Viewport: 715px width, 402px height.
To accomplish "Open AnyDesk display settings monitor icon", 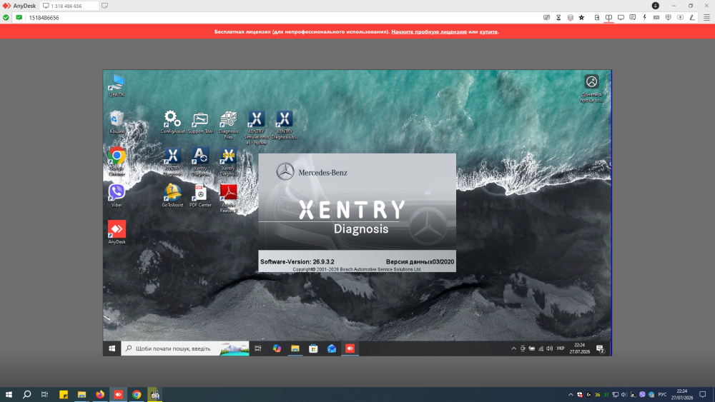I will pyautogui.click(x=621, y=18).
